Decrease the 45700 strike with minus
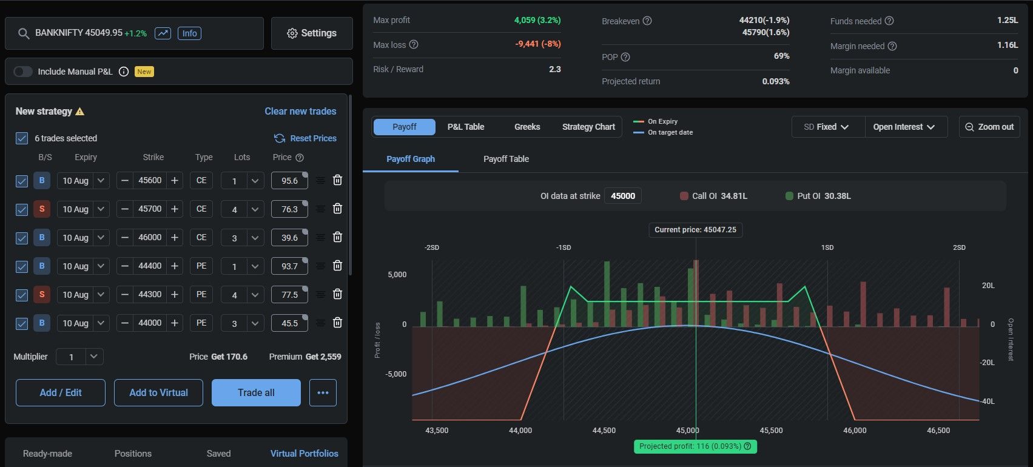The image size is (1033, 467). (x=125, y=209)
